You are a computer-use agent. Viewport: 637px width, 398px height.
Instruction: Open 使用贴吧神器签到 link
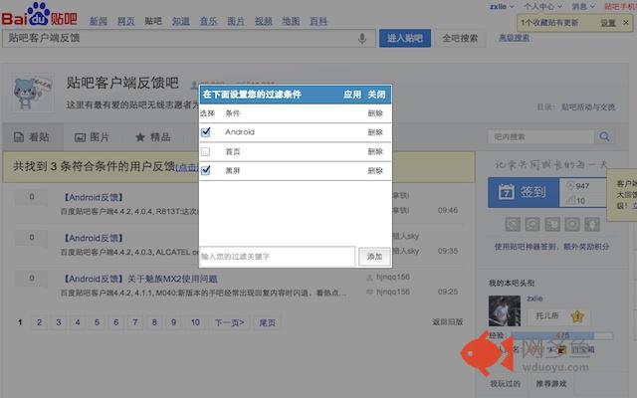(x=551, y=247)
